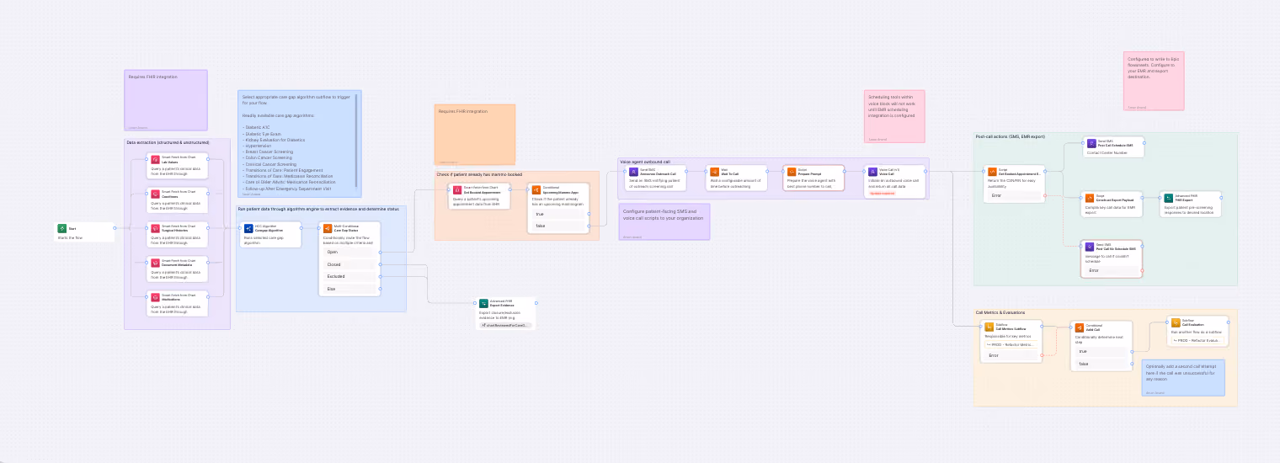Click the Post Call No Schedule SMS icon

(1090, 247)
